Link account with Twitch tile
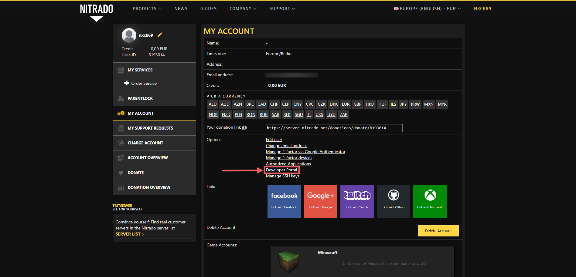Viewport: 576px width, 277px height. pyautogui.click(x=357, y=202)
